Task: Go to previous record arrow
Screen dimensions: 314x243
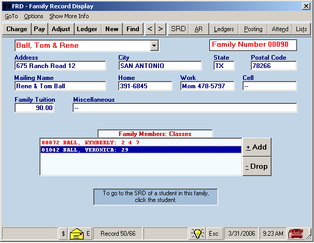Action: tap(150, 29)
